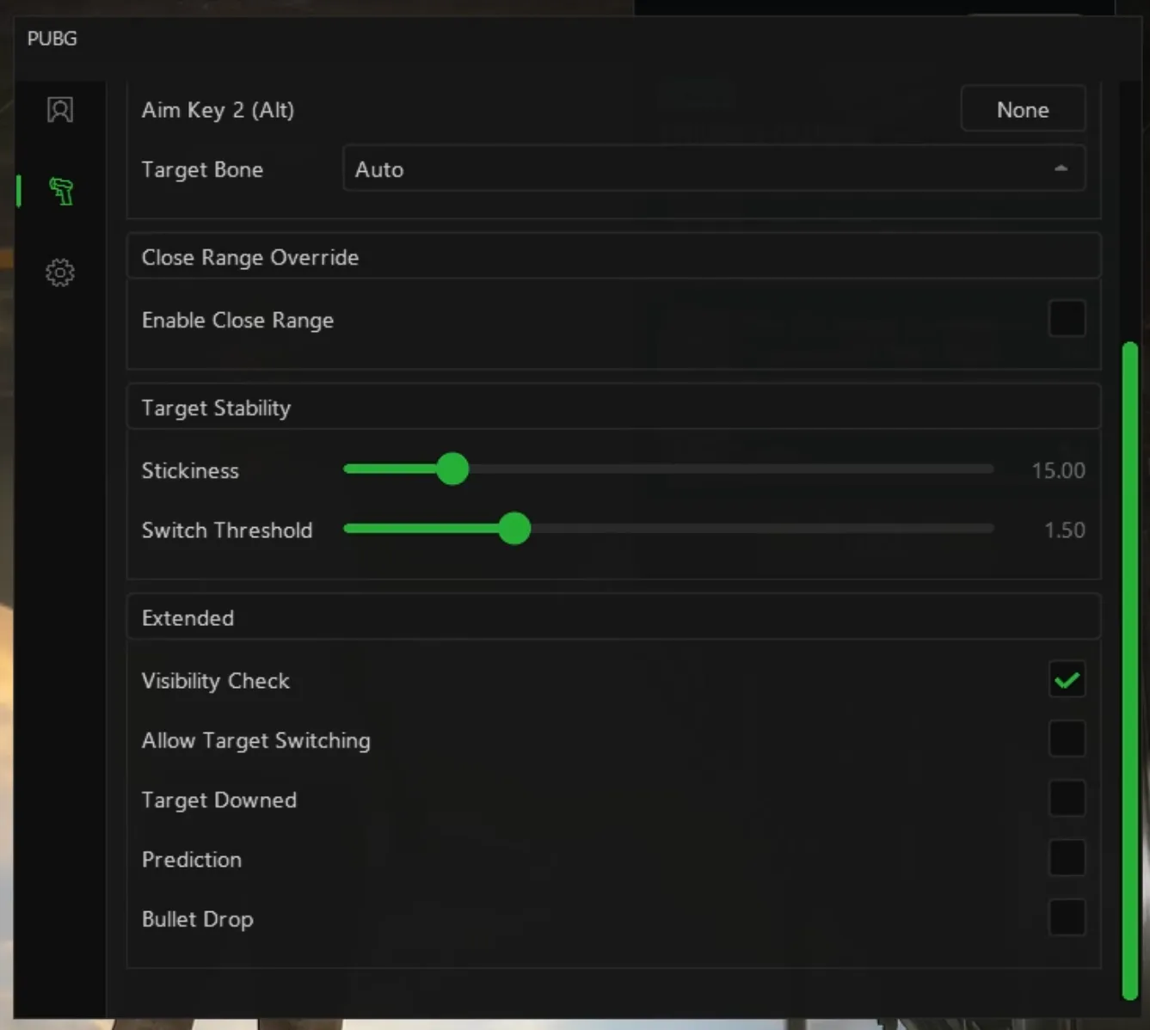Click the Prediction label
Viewport: 1150px width, 1030px height.
click(192, 859)
